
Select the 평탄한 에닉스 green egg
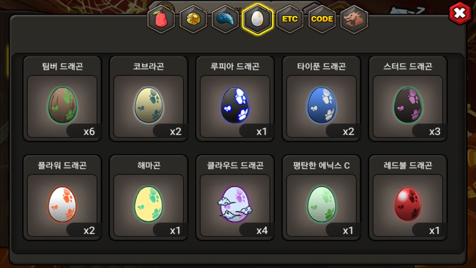point(321,204)
